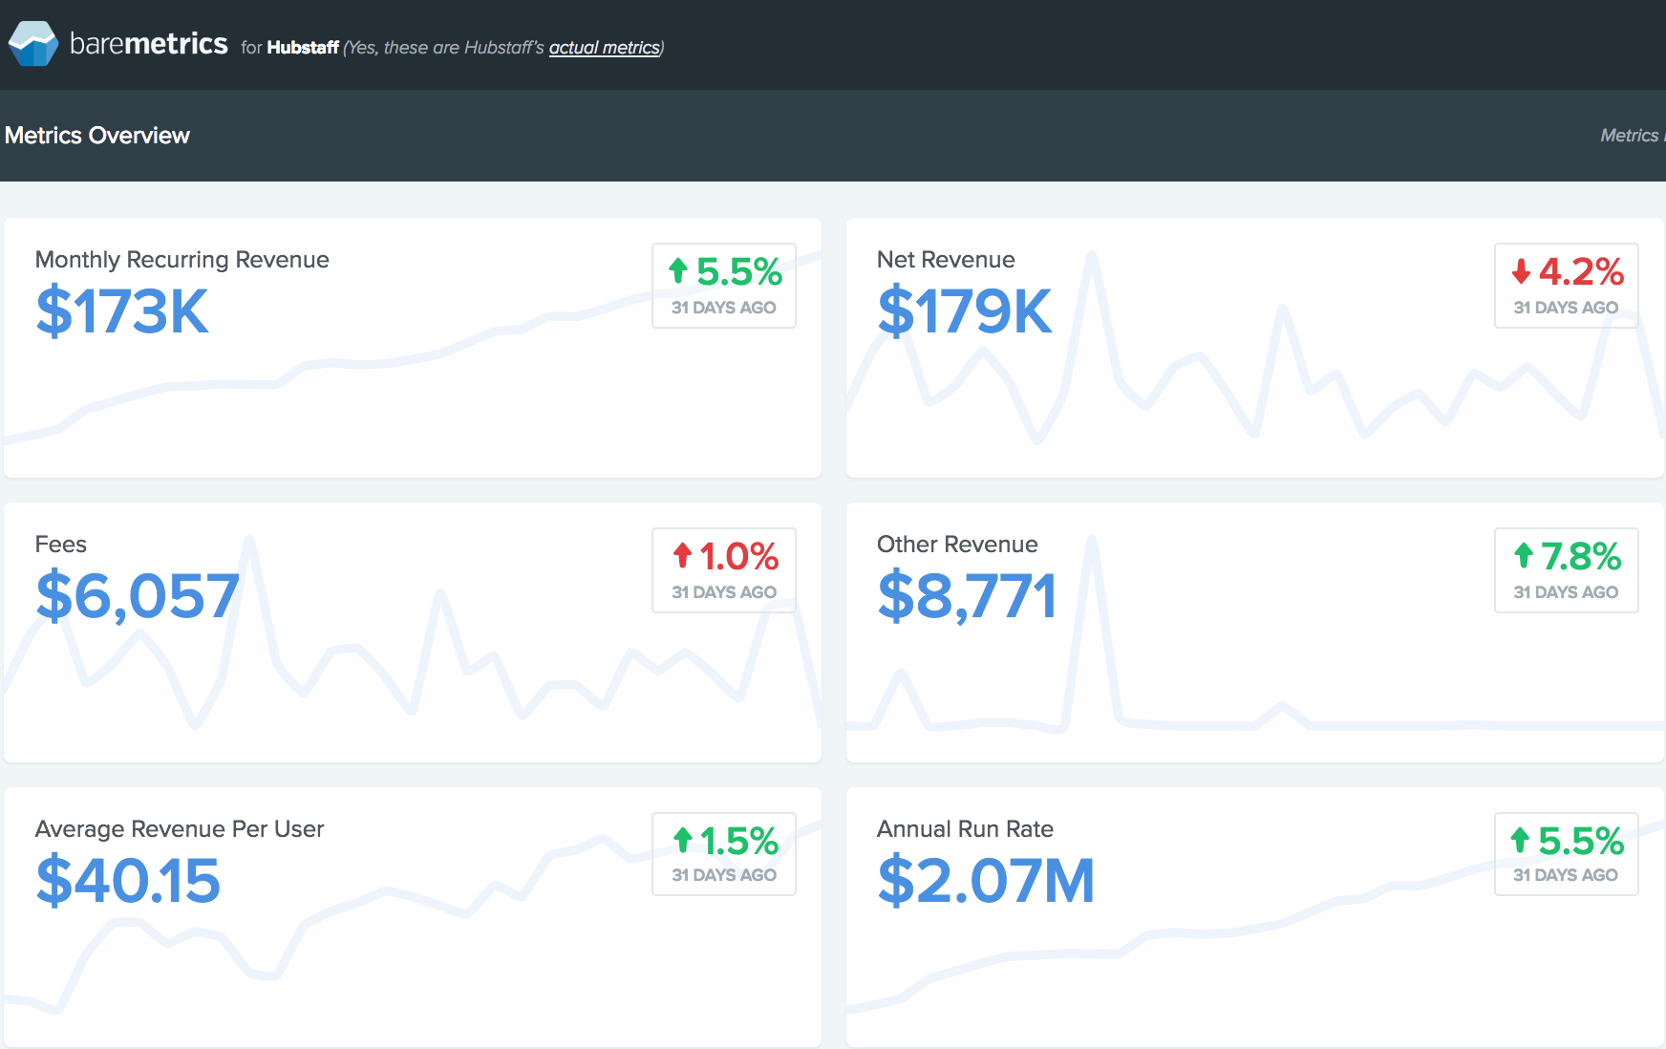Click the red up arrow in Fees badge
The image size is (1666, 1049).
point(682,555)
